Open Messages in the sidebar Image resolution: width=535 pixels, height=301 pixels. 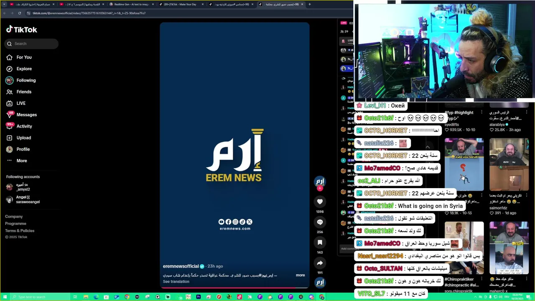coord(27,115)
